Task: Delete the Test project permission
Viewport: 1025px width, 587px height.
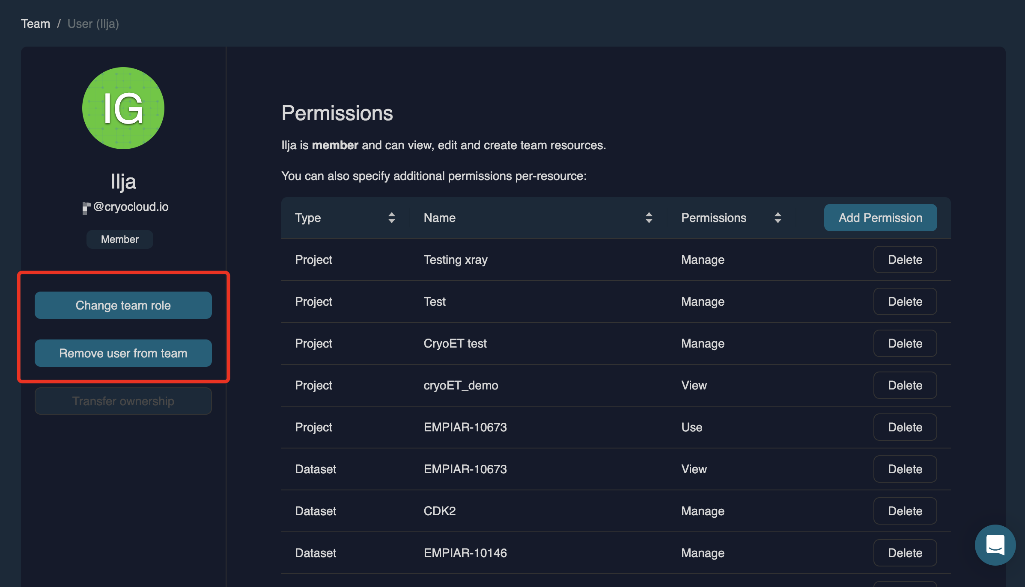Action: point(905,301)
